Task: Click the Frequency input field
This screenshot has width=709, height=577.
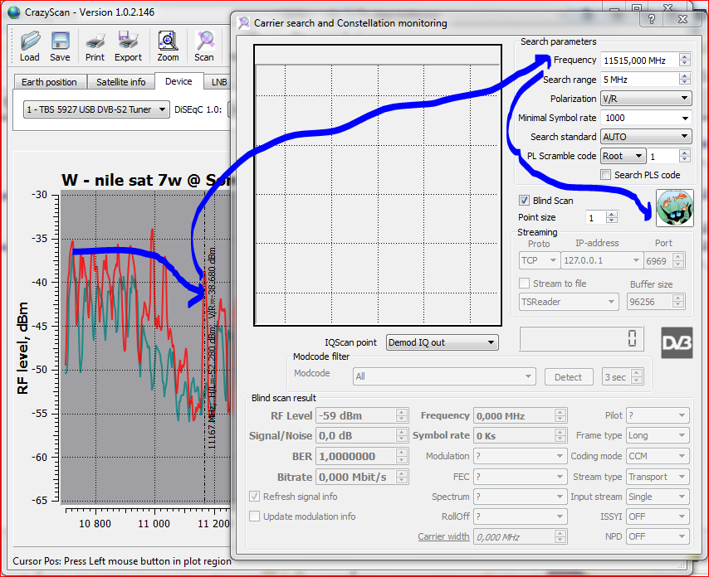Action: [639, 61]
